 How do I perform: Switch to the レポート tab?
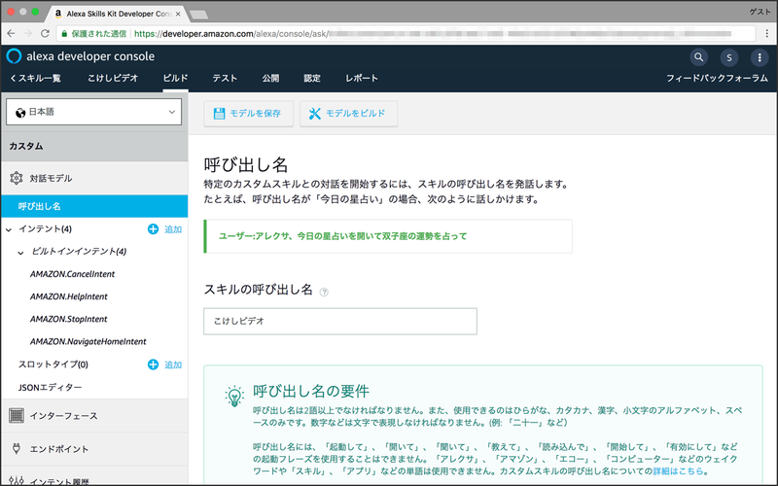point(362,78)
